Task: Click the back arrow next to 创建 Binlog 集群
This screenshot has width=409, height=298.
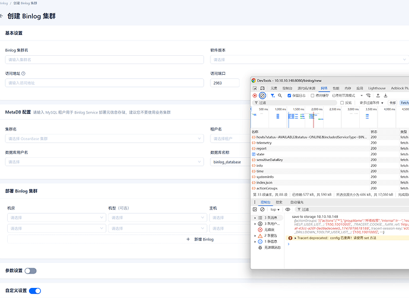Action: (1, 16)
